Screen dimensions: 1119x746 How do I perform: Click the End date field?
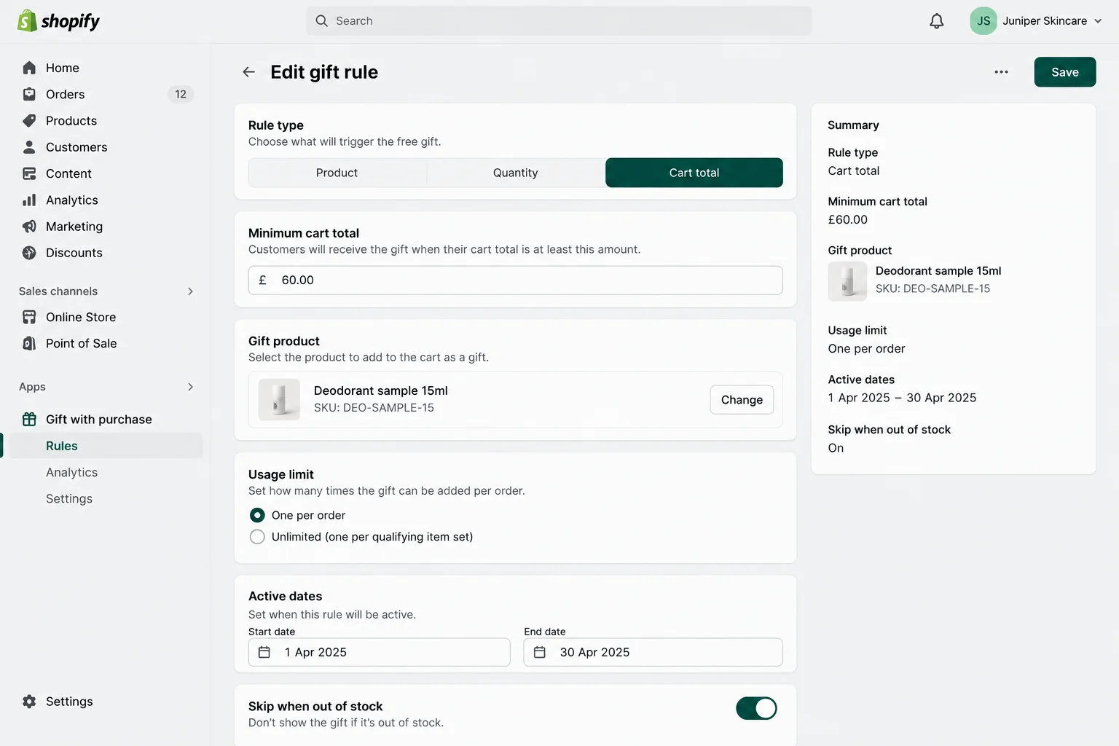pos(653,652)
